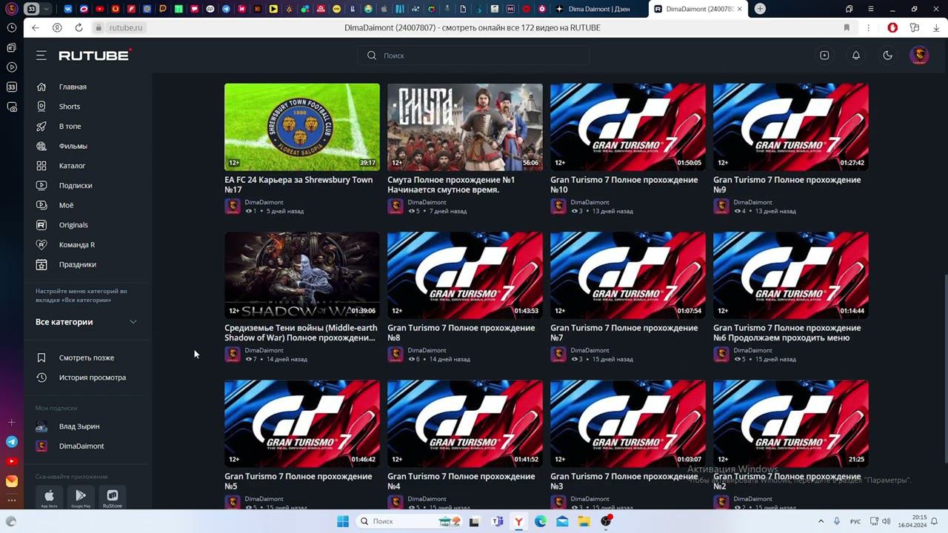Click the Yandex home button in toolbar
Screen dimensions: 948x533
pos(57,27)
